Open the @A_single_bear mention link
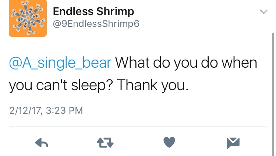276x156 pixels. (x=60, y=63)
